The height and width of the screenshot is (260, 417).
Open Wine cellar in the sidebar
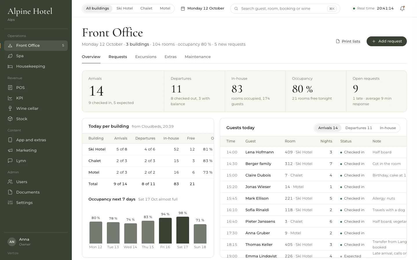36,109
